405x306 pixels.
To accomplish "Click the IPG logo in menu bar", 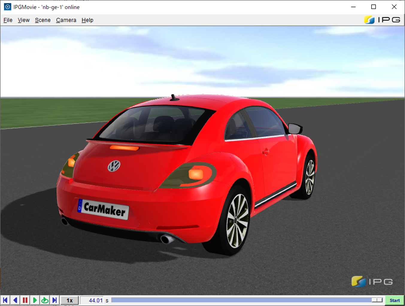I will point(382,20).
